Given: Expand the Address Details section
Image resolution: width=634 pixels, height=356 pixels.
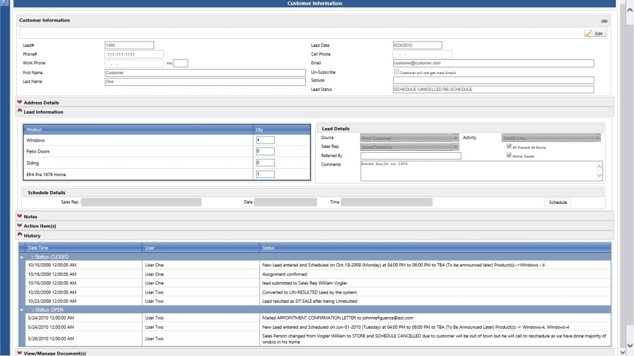Looking at the screenshot, I should tap(19, 102).
